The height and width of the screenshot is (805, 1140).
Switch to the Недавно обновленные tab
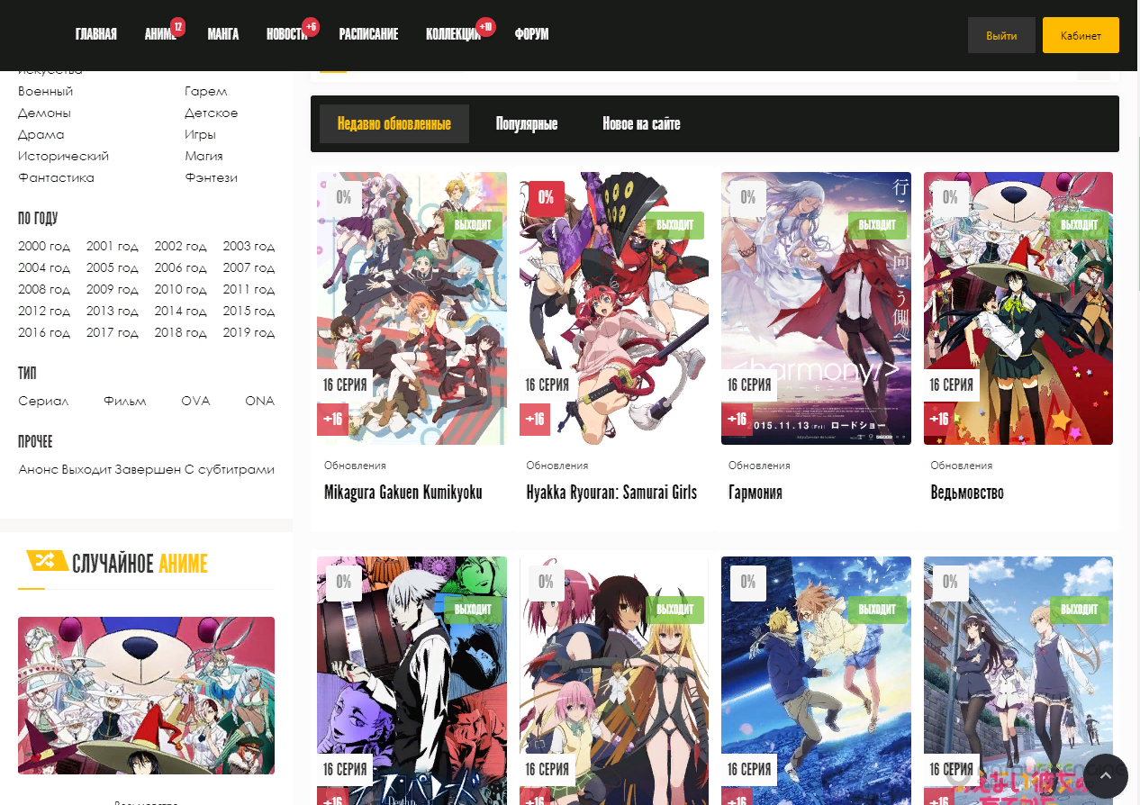tap(394, 123)
